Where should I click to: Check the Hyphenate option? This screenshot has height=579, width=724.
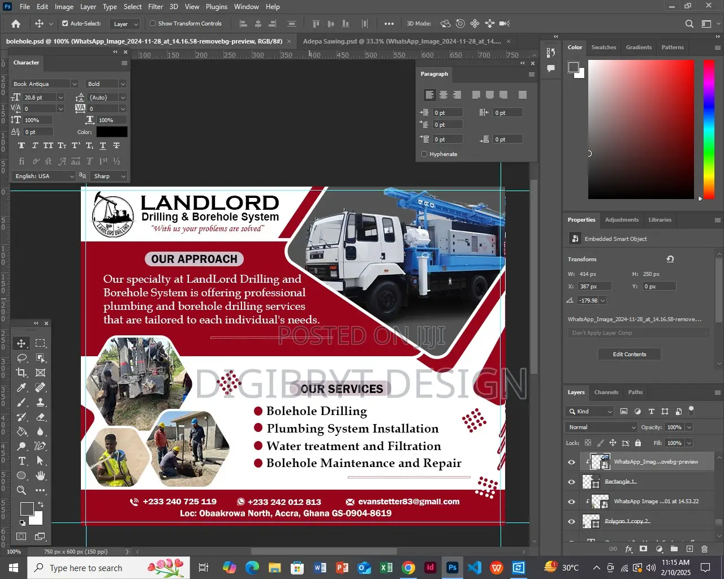click(424, 154)
